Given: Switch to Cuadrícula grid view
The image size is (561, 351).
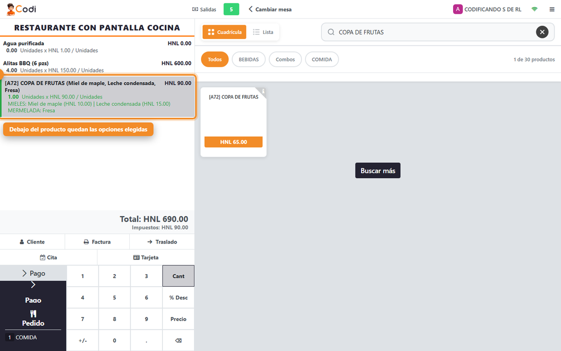Looking at the screenshot, I should [x=224, y=32].
